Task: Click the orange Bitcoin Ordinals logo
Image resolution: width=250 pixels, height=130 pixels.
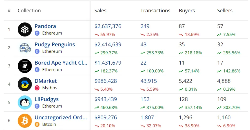Action: coord(25,121)
